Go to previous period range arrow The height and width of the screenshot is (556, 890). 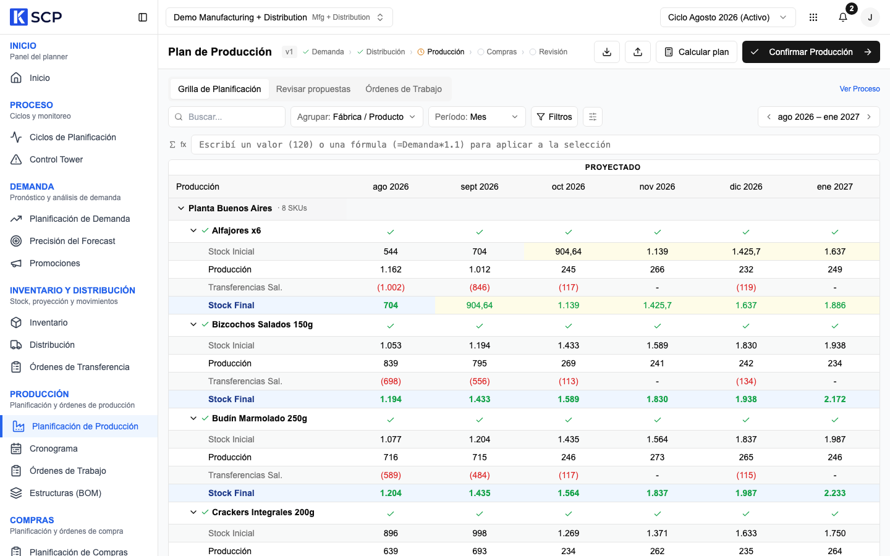pyautogui.click(x=769, y=117)
